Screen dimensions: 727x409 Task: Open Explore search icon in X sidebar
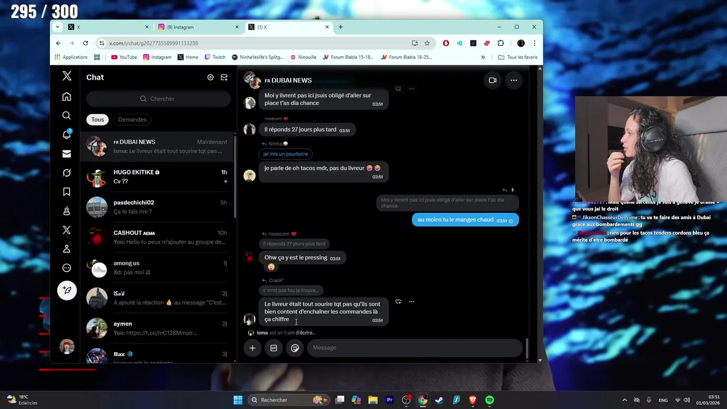(x=66, y=115)
